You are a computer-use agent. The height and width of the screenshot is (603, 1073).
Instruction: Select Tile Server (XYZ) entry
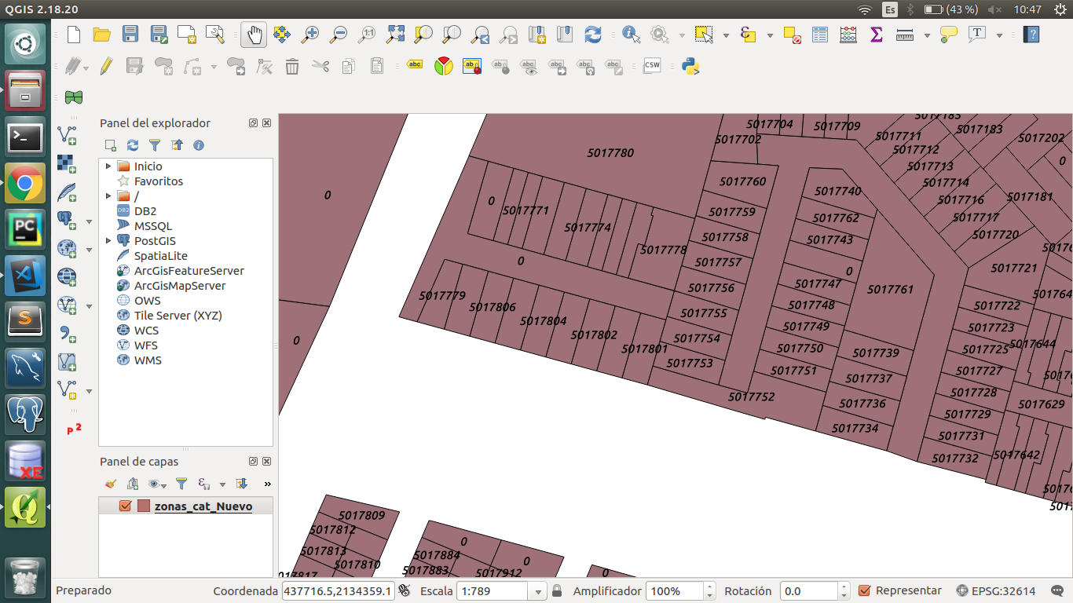tap(178, 316)
